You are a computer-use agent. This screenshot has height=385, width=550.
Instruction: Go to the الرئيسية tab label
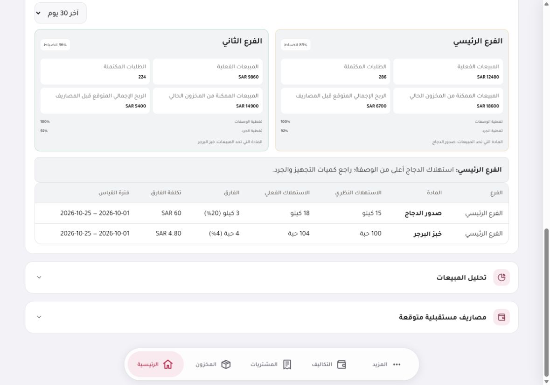pos(148,364)
